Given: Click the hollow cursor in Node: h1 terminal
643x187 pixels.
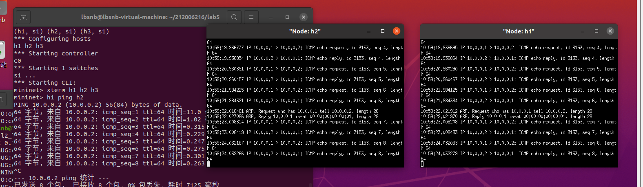Looking at the screenshot, I should pos(422,164).
